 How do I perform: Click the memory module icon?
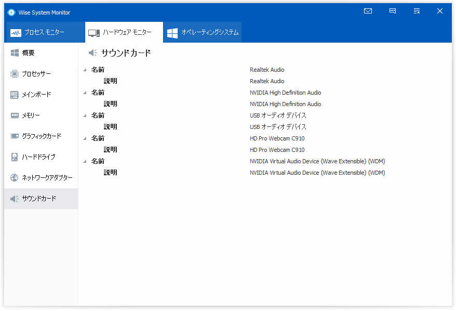15,115
